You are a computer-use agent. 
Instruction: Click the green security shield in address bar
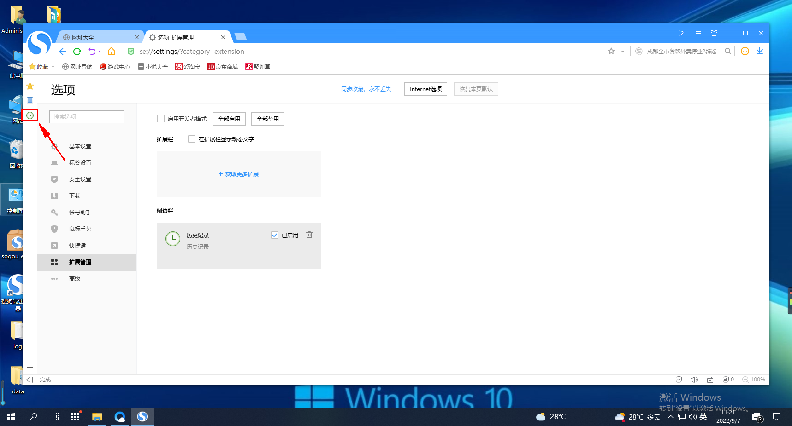click(x=131, y=52)
